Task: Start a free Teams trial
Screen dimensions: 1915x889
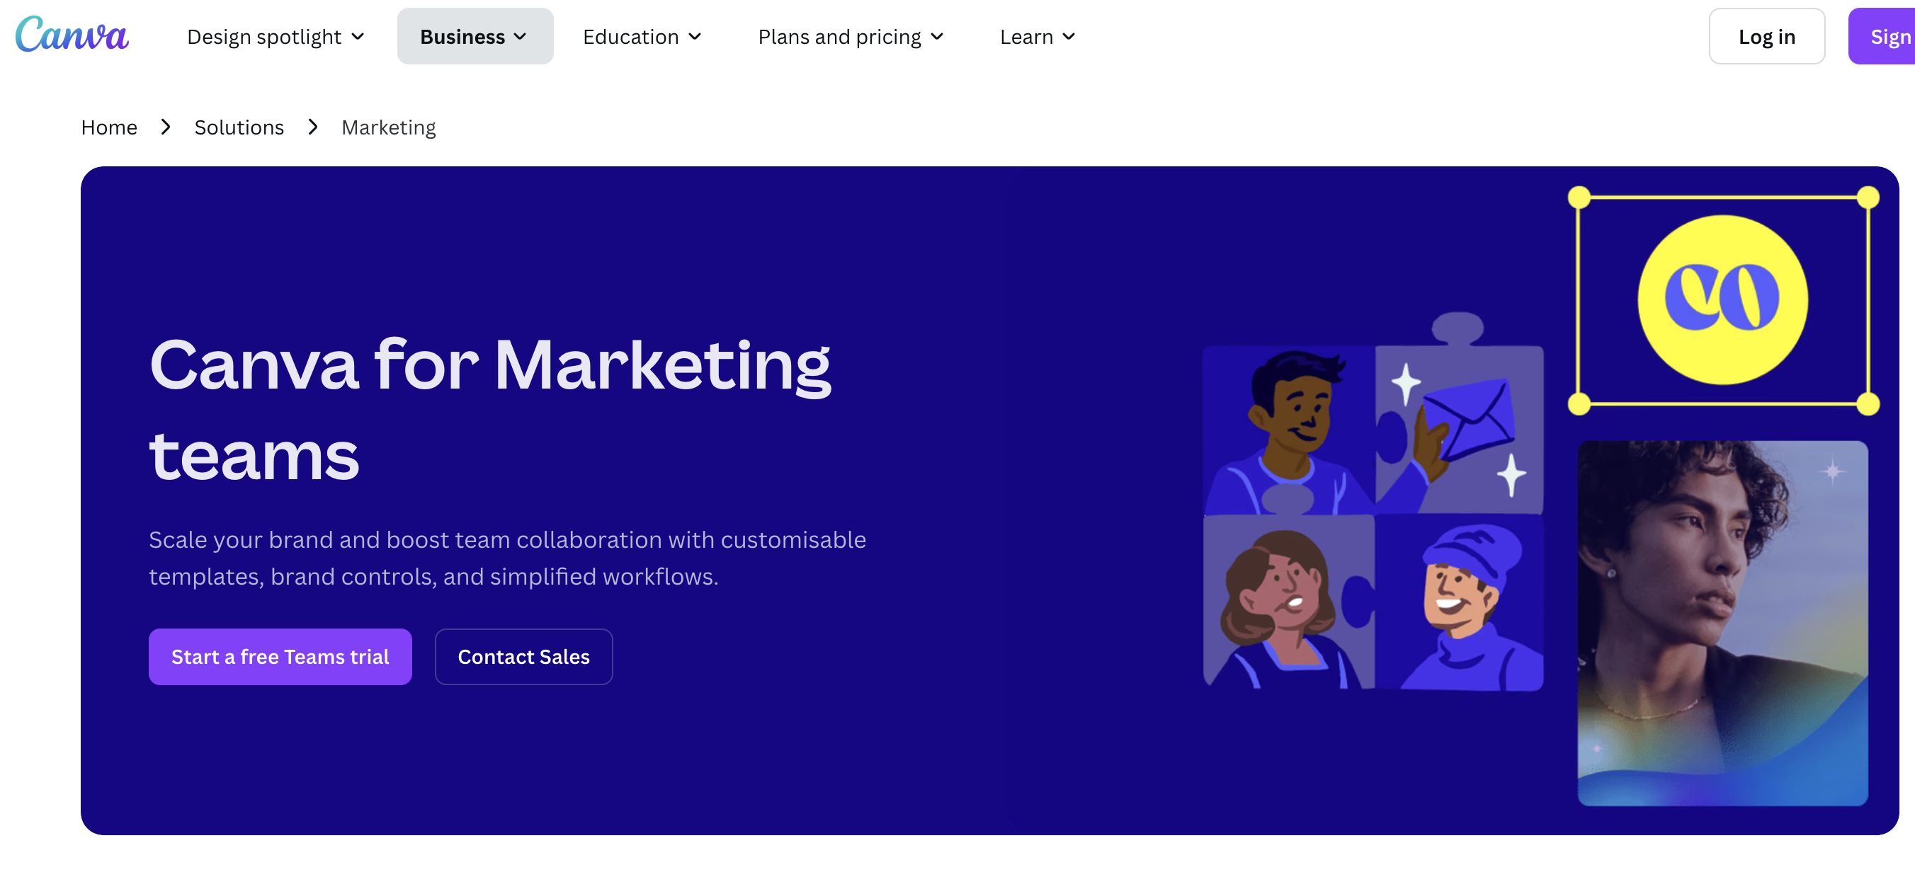Action: point(280,657)
